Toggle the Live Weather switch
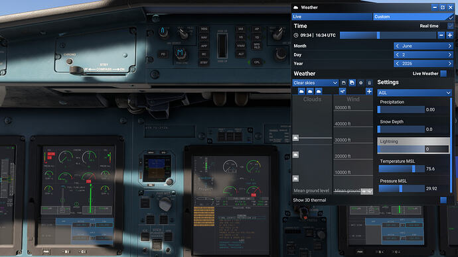The width and height of the screenshot is (458, 257). tap(443, 74)
